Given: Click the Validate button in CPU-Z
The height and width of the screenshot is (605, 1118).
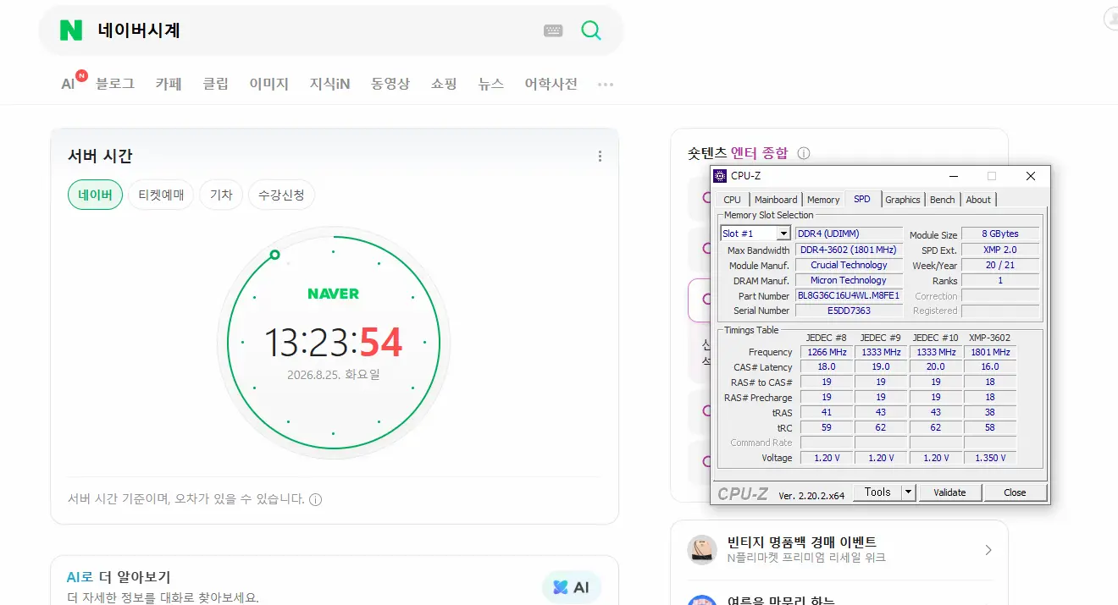Looking at the screenshot, I should point(949,492).
